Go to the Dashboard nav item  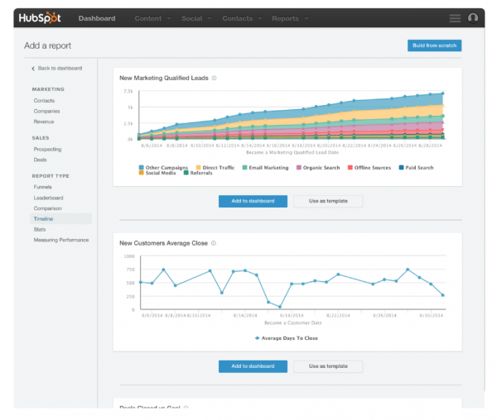(97, 18)
